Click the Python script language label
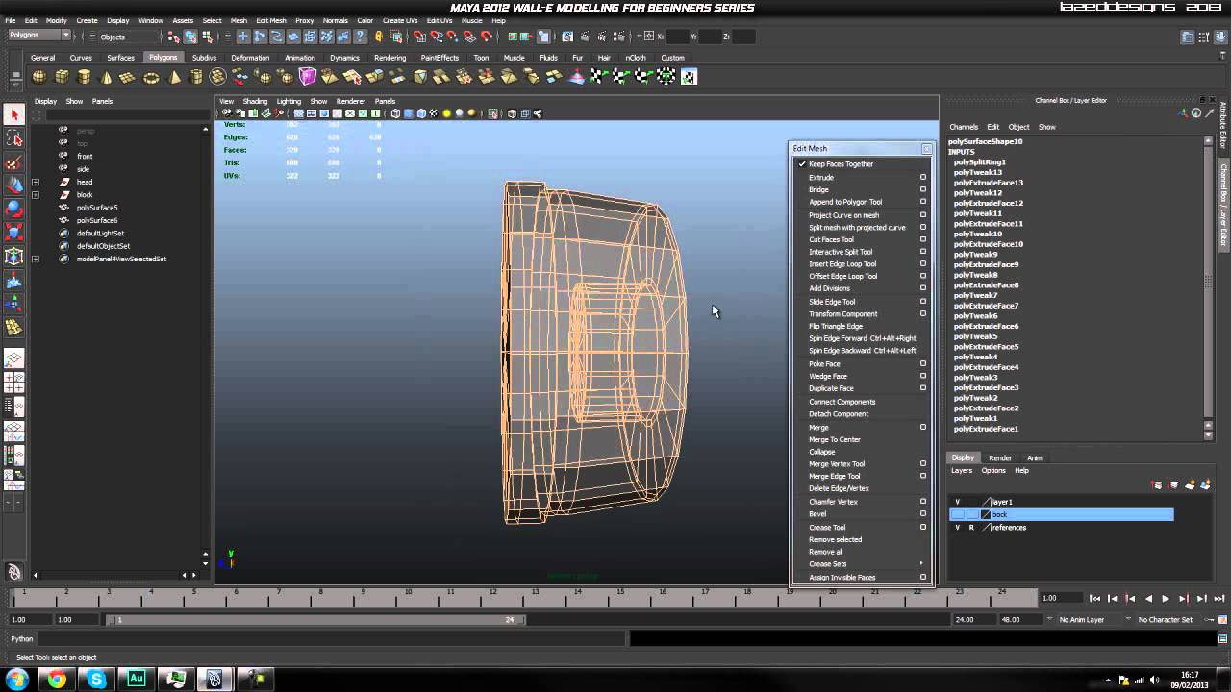The image size is (1231, 692). [22, 639]
